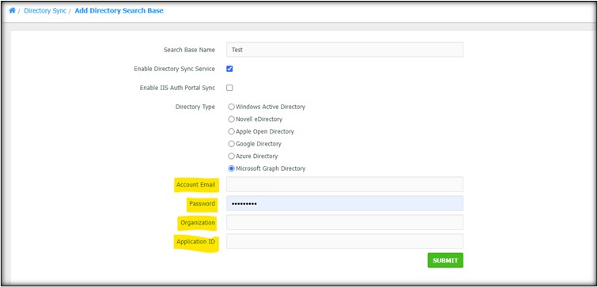The image size is (598, 287).
Task: Select Google Directory radio option
Action: click(x=232, y=144)
